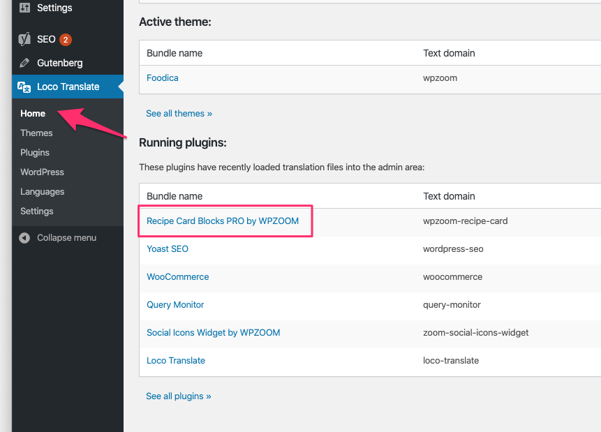Open Loco Translate Settings submenu item
The width and height of the screenshot is (601, 432).
[37, 211]
